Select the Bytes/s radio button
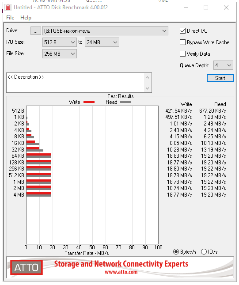239x285 pixels. click(x=176, y=252)
